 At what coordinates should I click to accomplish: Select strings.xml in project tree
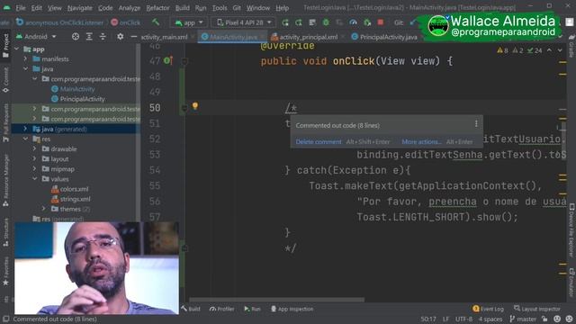(75, 199)
